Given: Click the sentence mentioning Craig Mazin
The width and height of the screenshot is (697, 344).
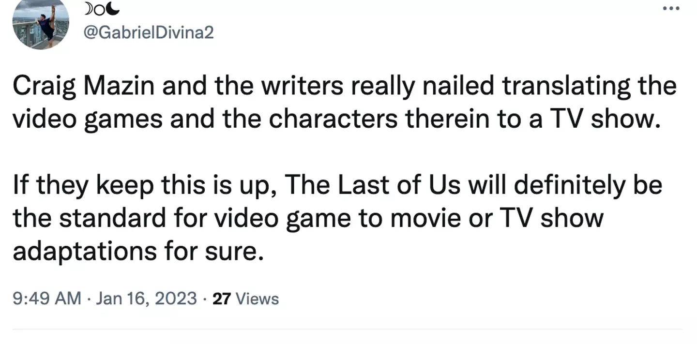Looking at the screenshot, I should point(339,85).
